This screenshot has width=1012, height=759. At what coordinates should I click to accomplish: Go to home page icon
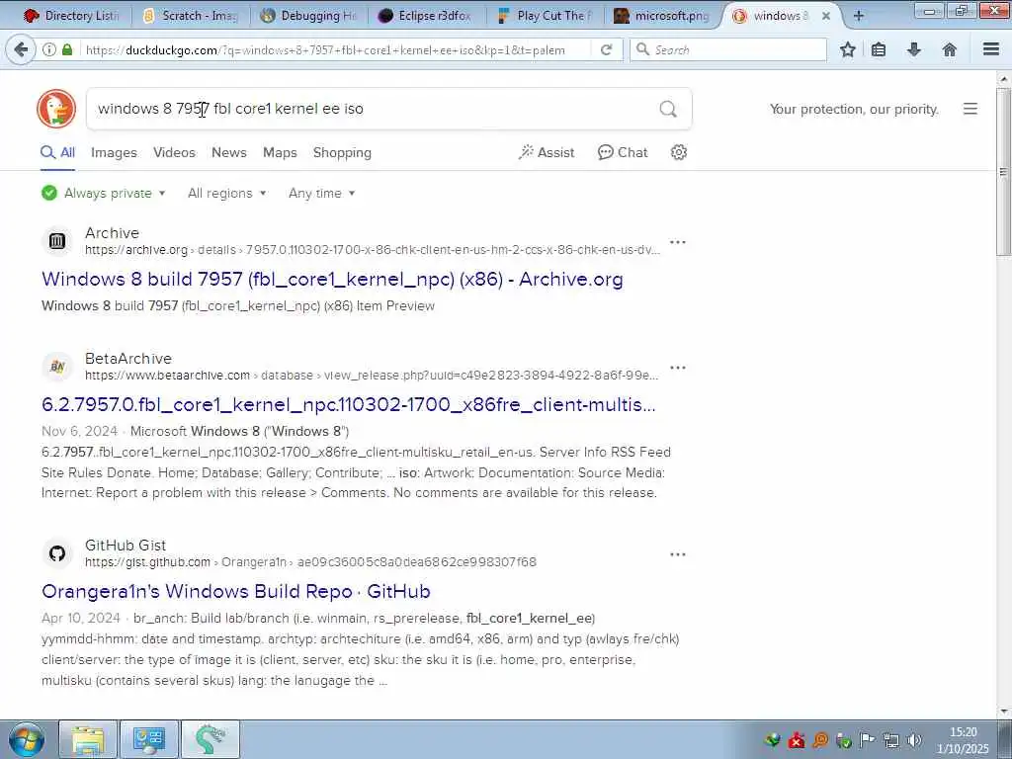949,49
